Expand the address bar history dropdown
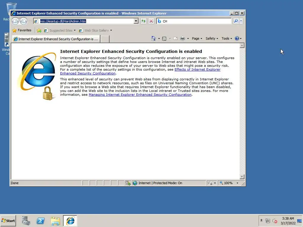The image size is (303, 227). pyautogui.click(x=136, y=21)
